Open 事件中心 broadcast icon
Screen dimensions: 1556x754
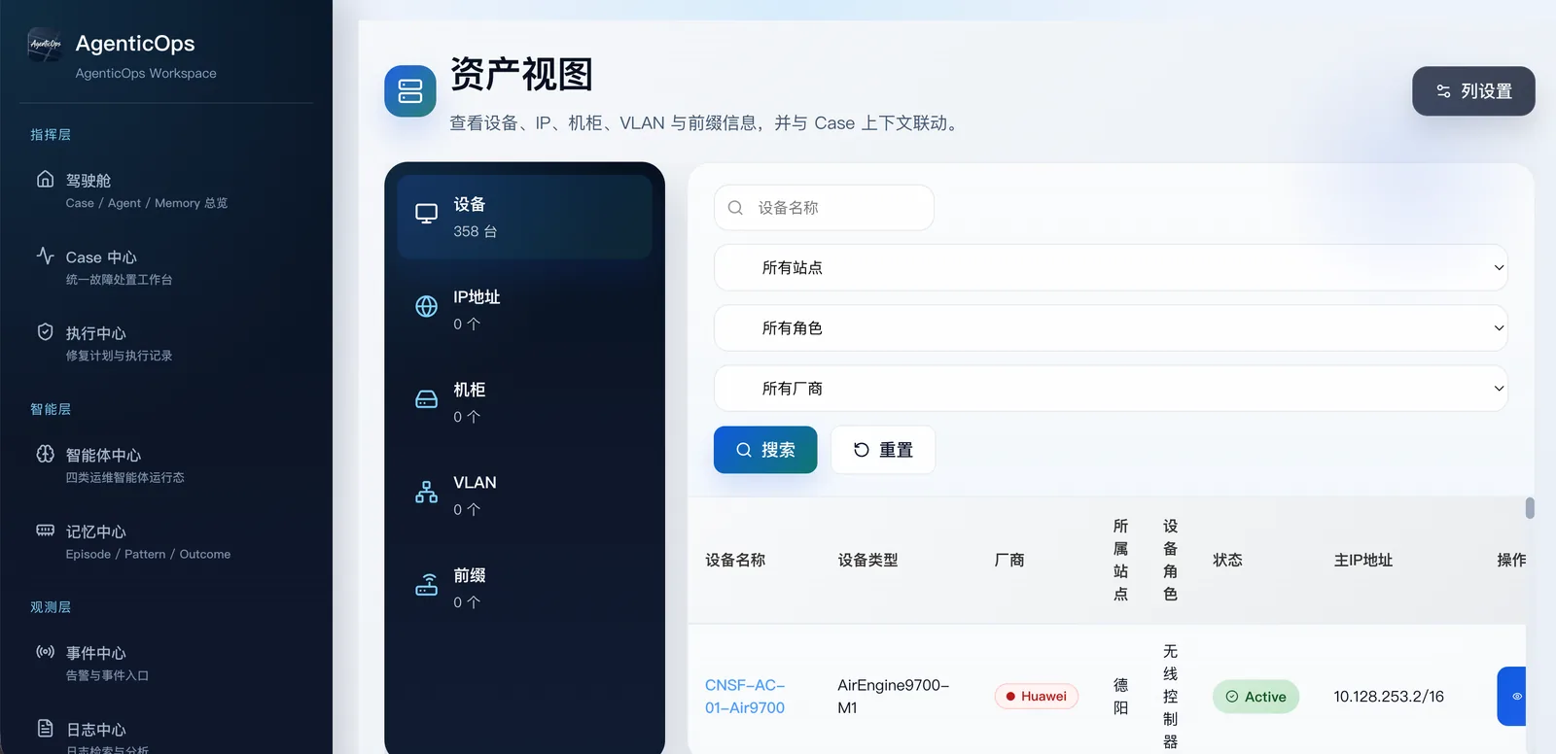point(45,652)
